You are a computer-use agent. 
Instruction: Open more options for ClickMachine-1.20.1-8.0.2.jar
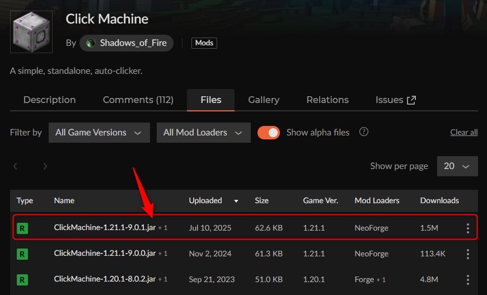468,280
